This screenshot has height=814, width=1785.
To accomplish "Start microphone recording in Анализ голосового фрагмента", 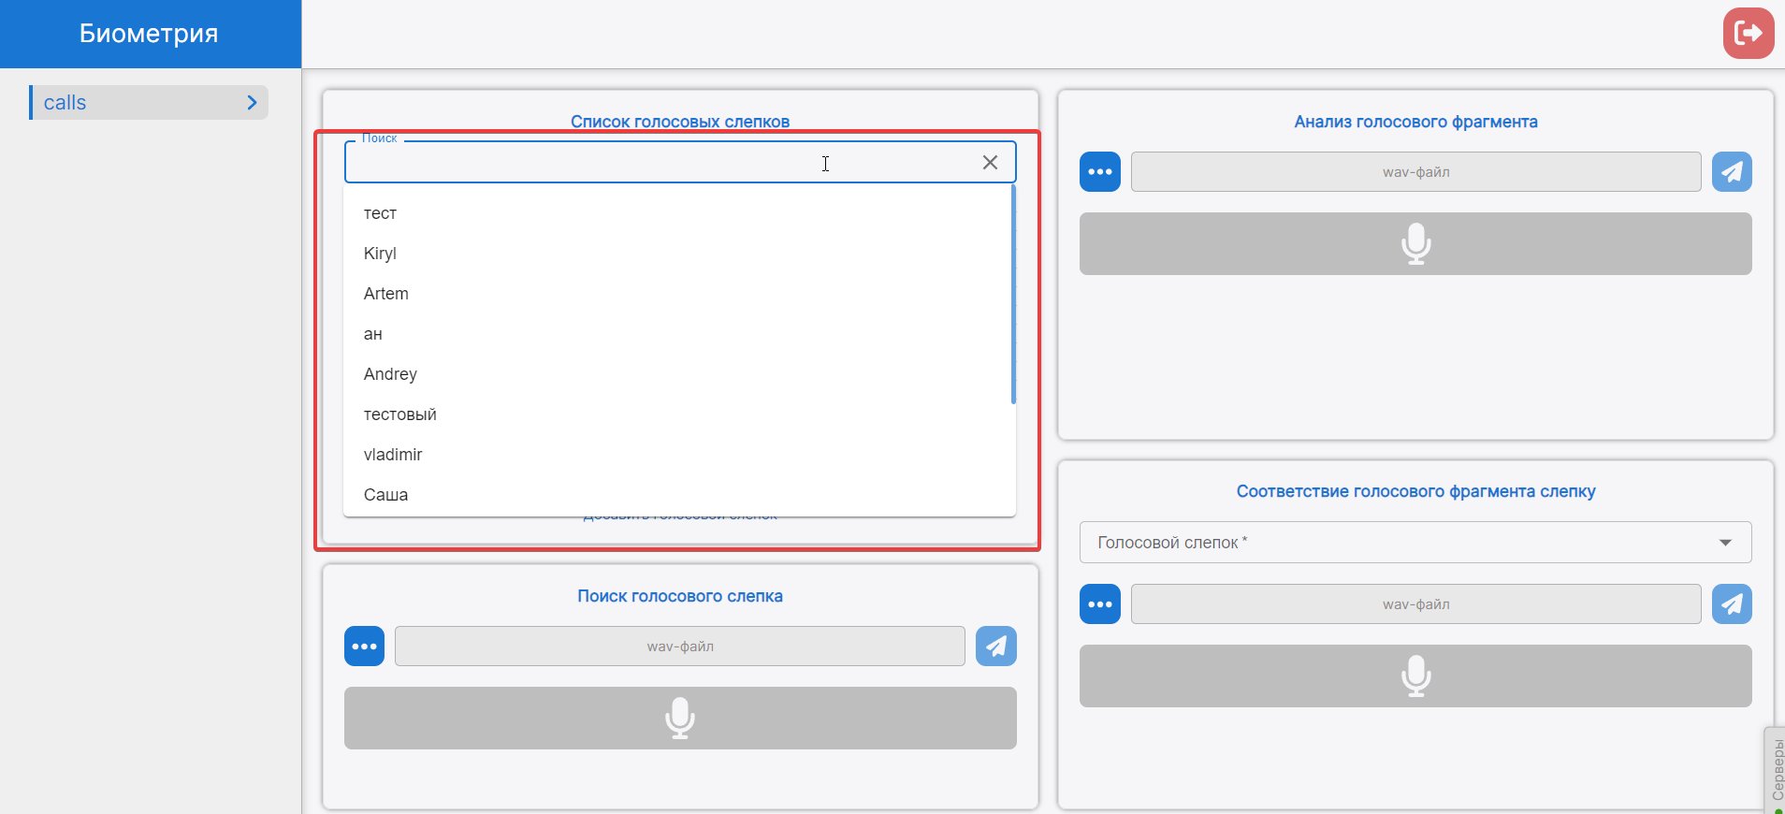I will (1415, 243).
